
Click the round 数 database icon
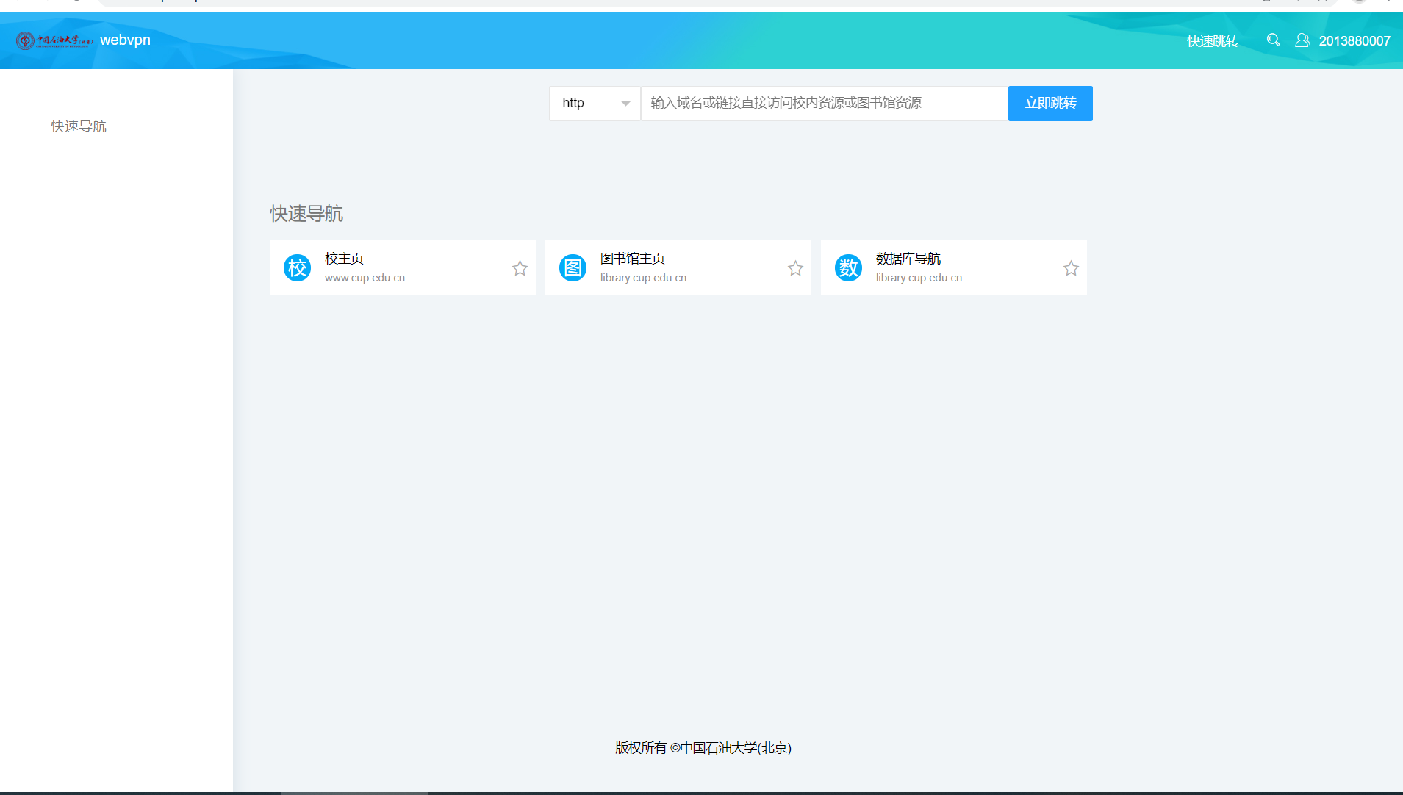pos(848,268)
